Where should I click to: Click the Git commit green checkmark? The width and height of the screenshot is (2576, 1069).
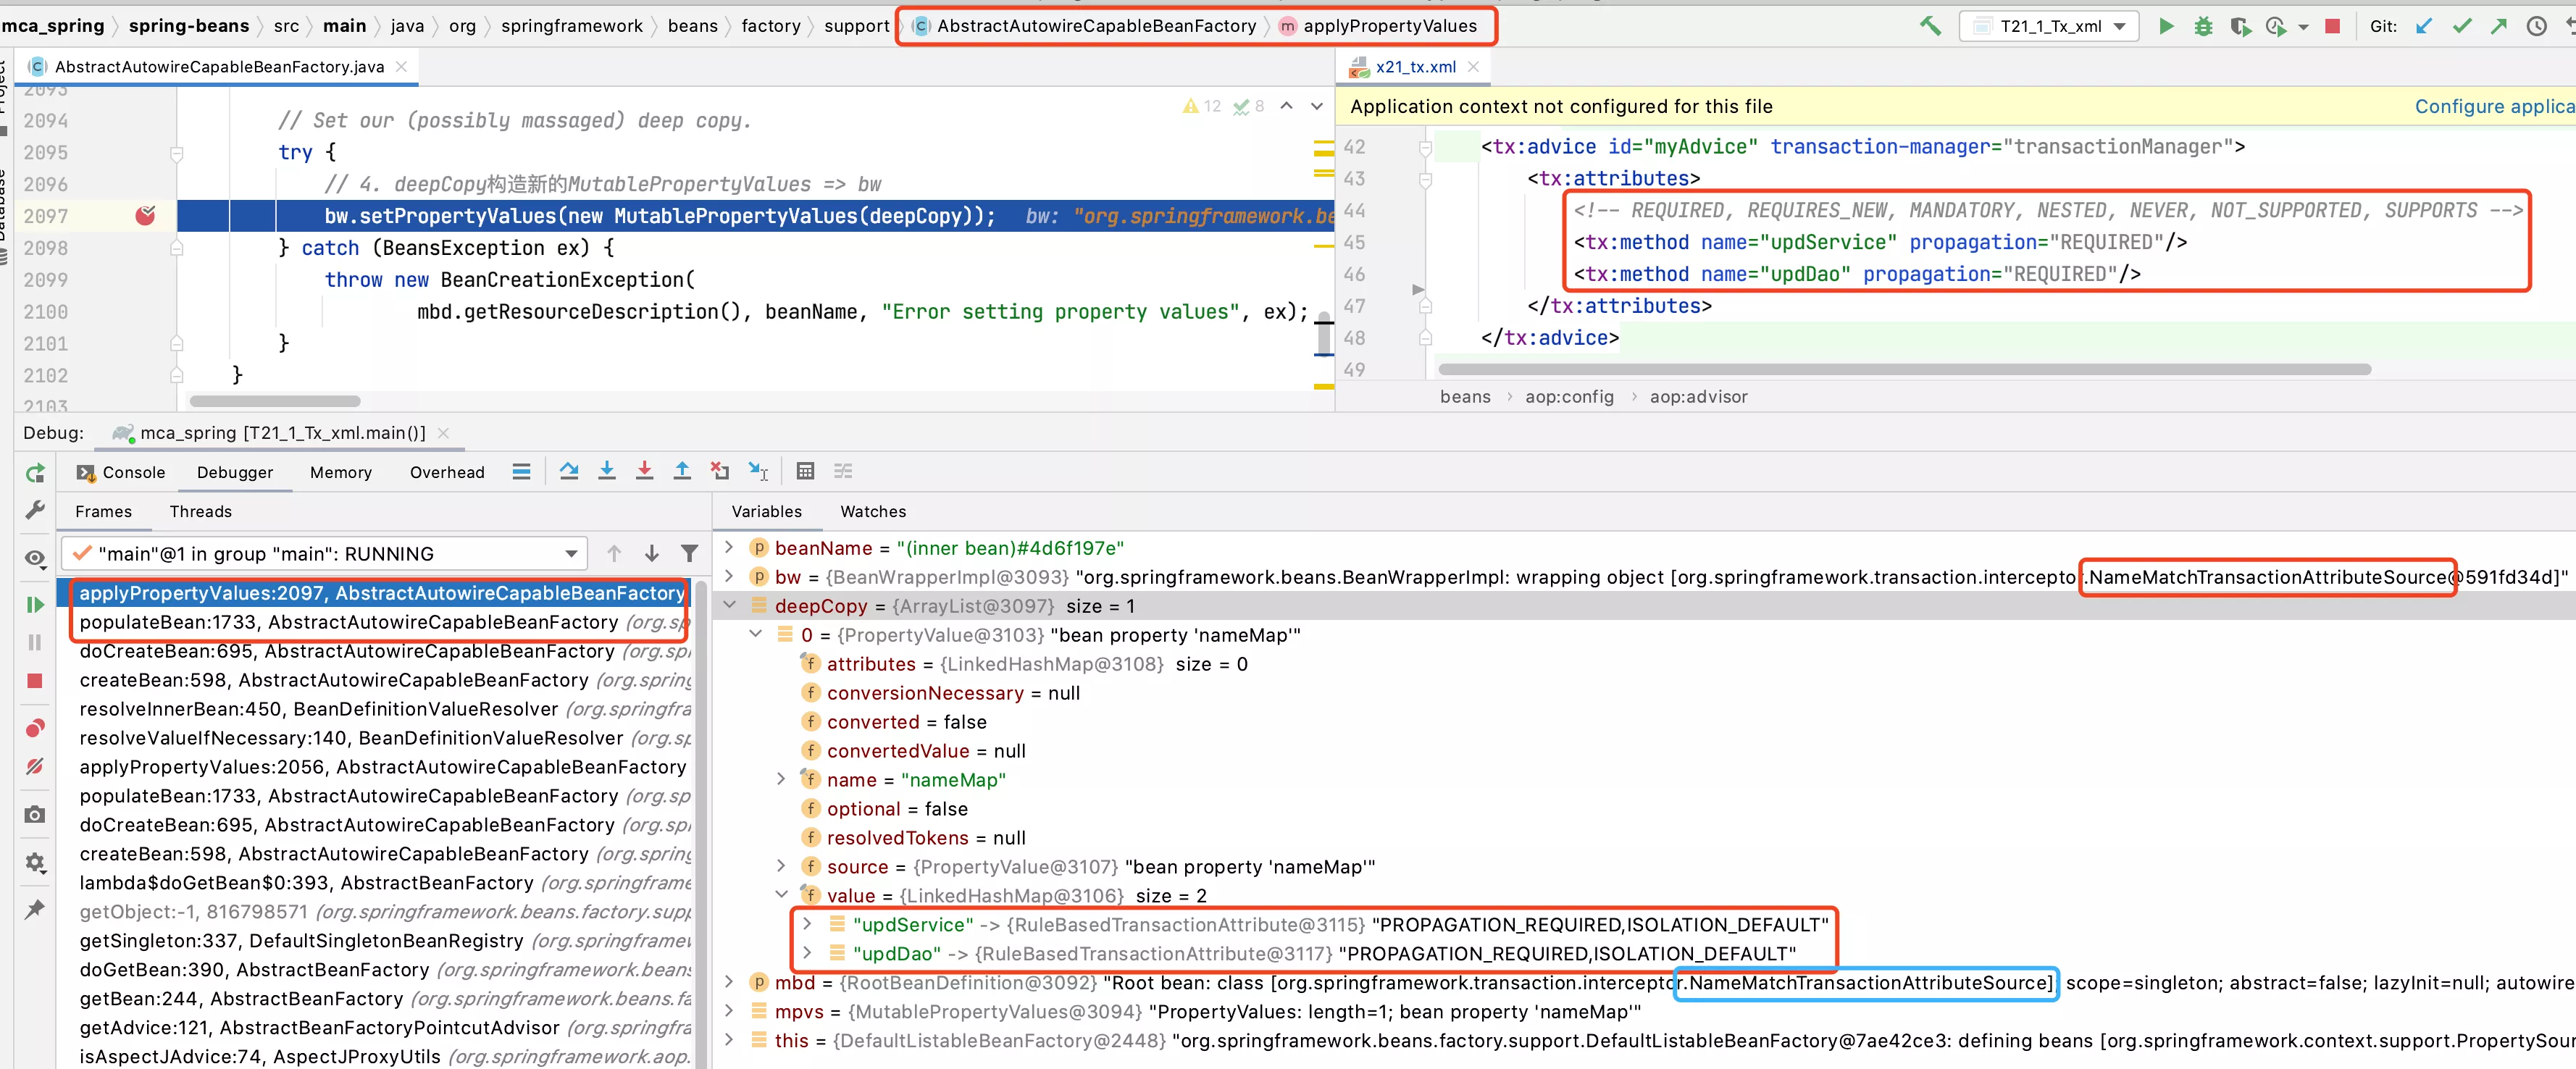(2462, 26)
